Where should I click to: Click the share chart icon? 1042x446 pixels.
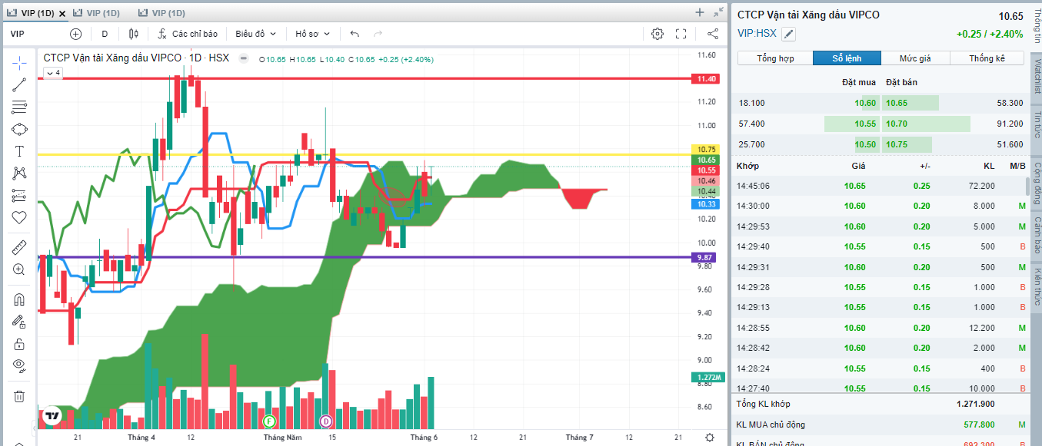713,34
